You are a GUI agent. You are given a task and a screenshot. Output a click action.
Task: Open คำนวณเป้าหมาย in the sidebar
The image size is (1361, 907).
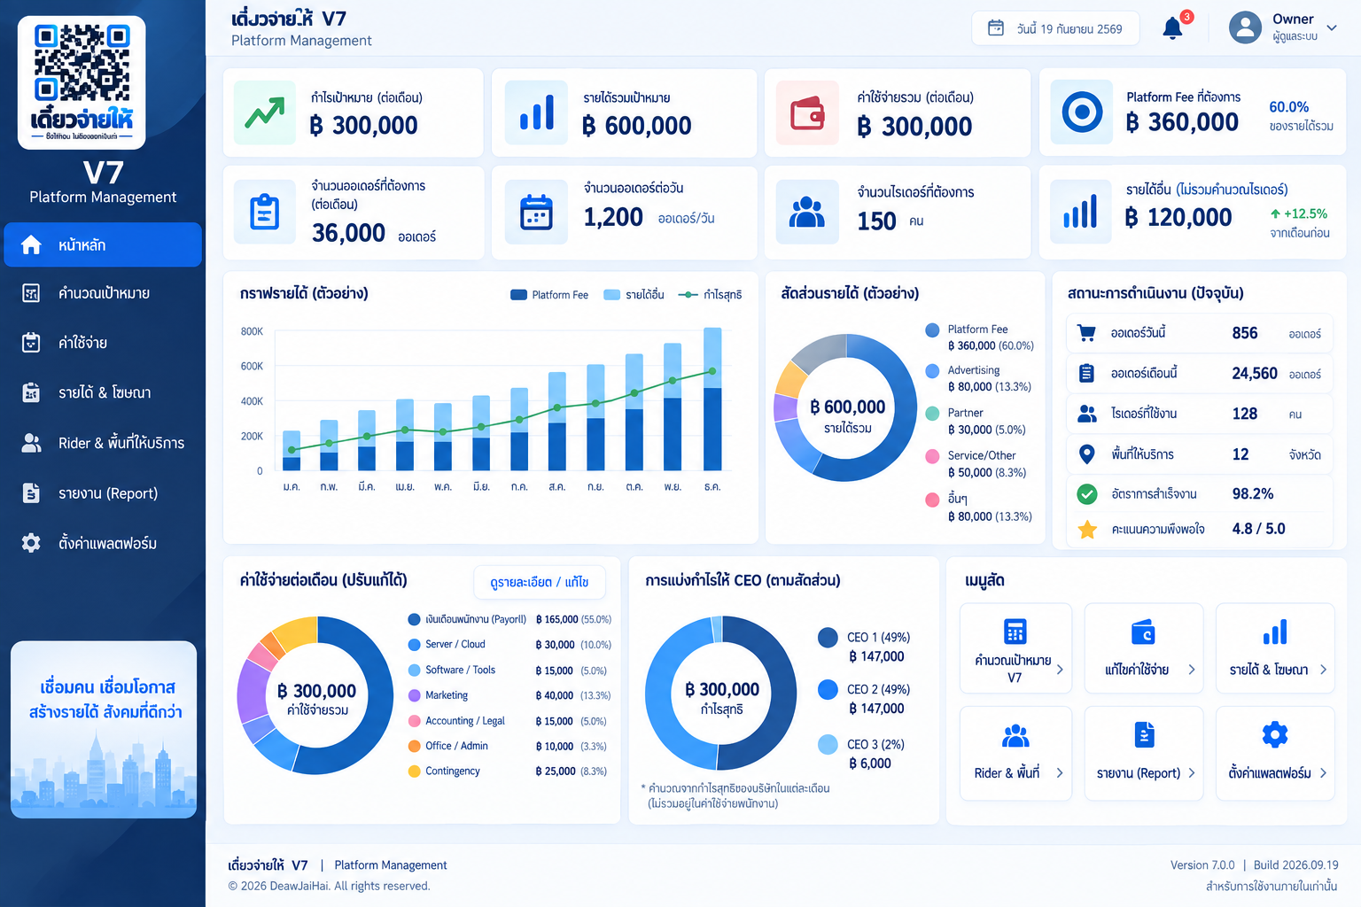103,293
